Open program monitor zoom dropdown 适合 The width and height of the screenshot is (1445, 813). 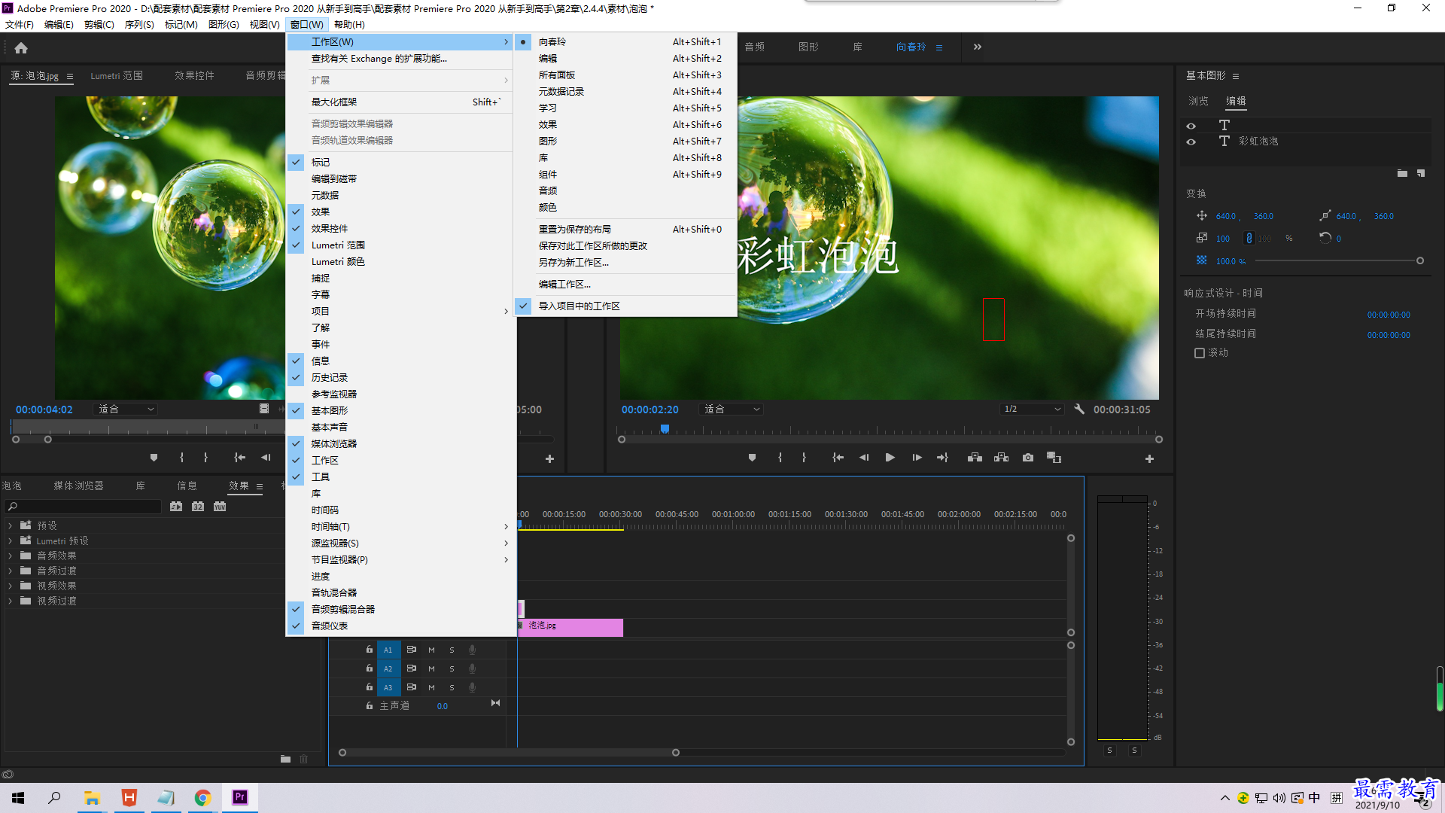tap(732, 409)
